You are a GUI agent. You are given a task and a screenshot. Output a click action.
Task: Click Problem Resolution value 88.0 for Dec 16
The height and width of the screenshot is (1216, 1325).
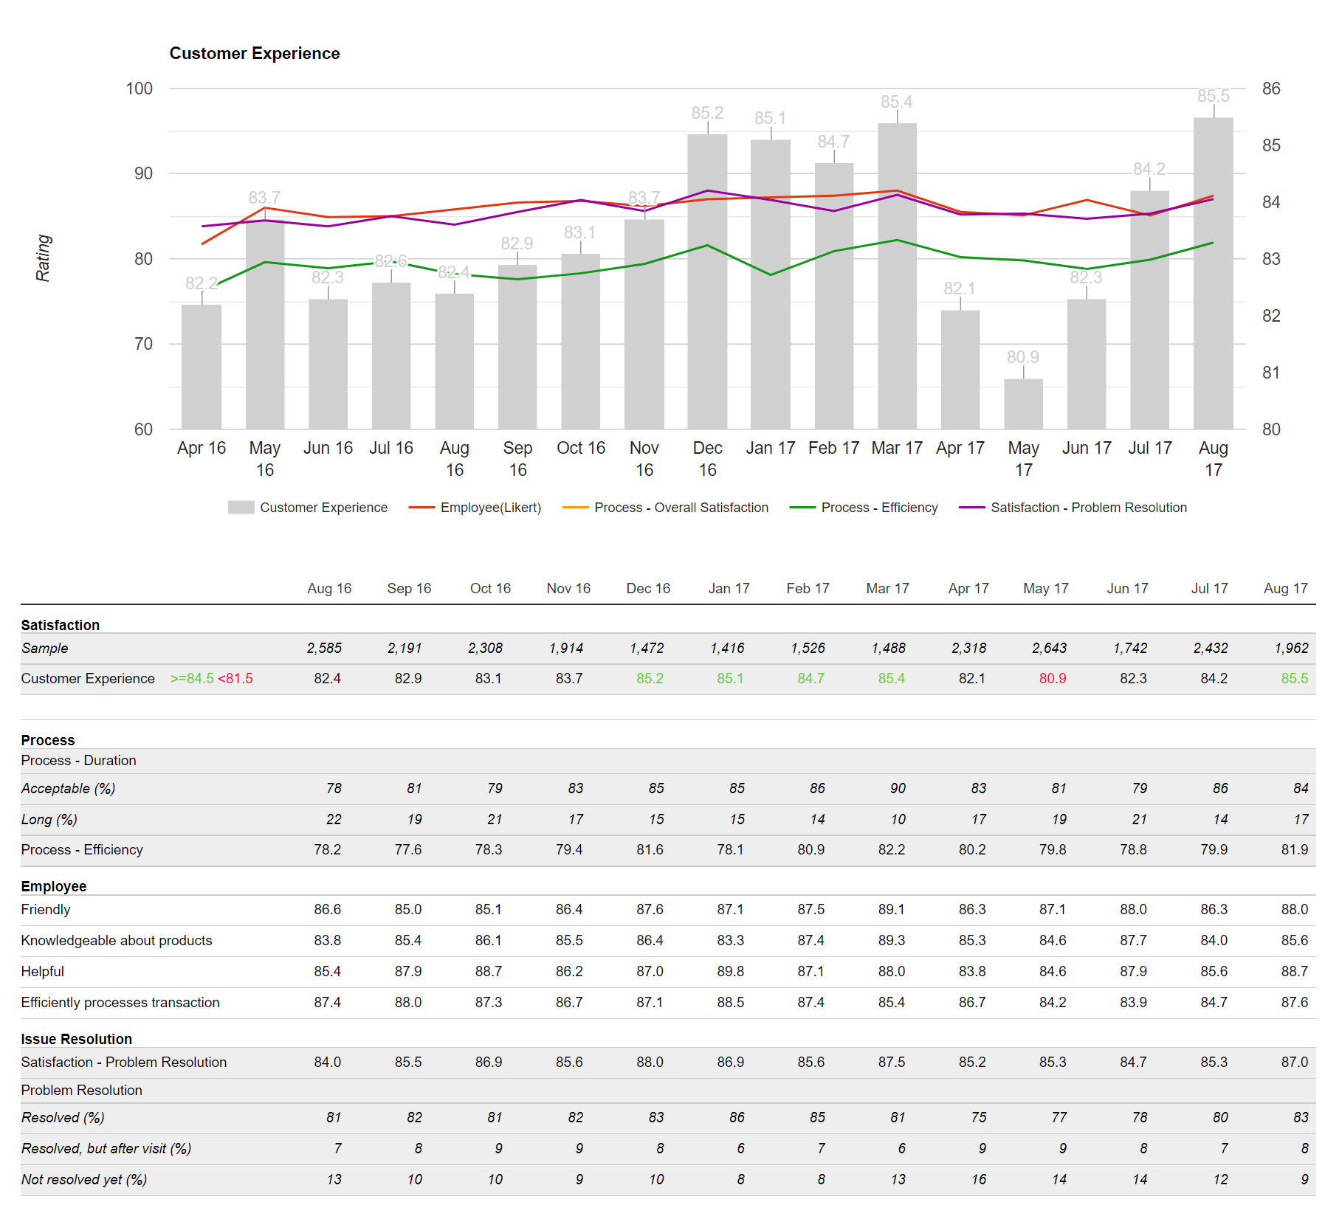click(650, 1062)
